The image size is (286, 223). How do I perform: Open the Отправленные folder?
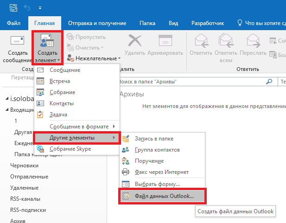coord(29,177)
